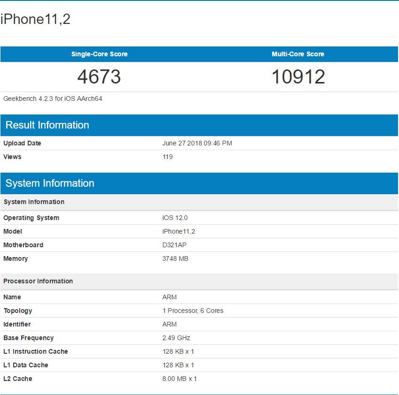
Task: Click the blue System Information section header
Action: click(199, 183)
